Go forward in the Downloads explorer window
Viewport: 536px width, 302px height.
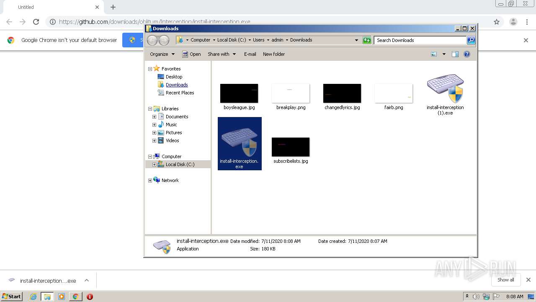(164, 40)
